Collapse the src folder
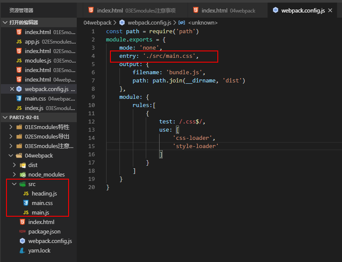Screen dimensions: 342x262 click(x=14, y=184)
